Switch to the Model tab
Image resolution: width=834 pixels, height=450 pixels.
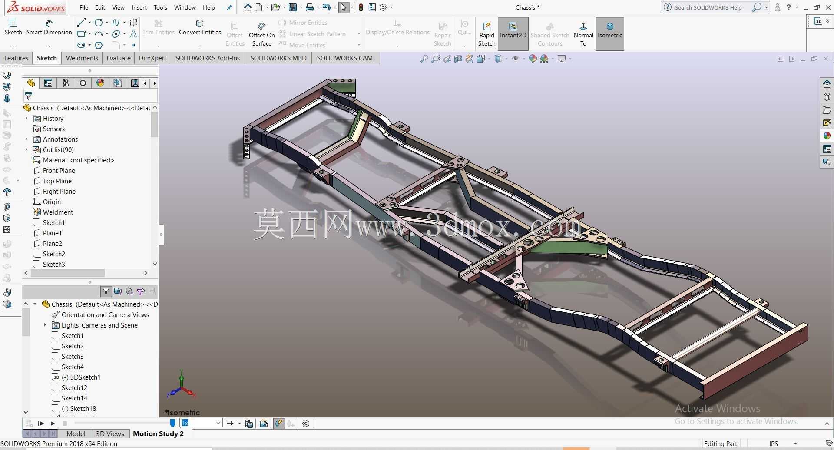tap(76, 433)
